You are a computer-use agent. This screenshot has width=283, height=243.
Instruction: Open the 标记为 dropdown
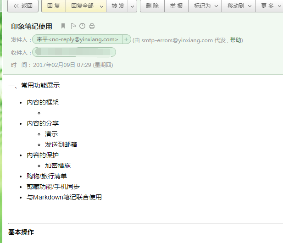205,6
